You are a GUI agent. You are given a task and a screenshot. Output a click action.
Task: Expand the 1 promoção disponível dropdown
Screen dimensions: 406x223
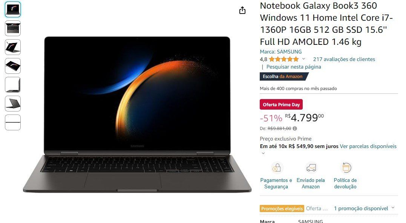click(x=365, y=208)
